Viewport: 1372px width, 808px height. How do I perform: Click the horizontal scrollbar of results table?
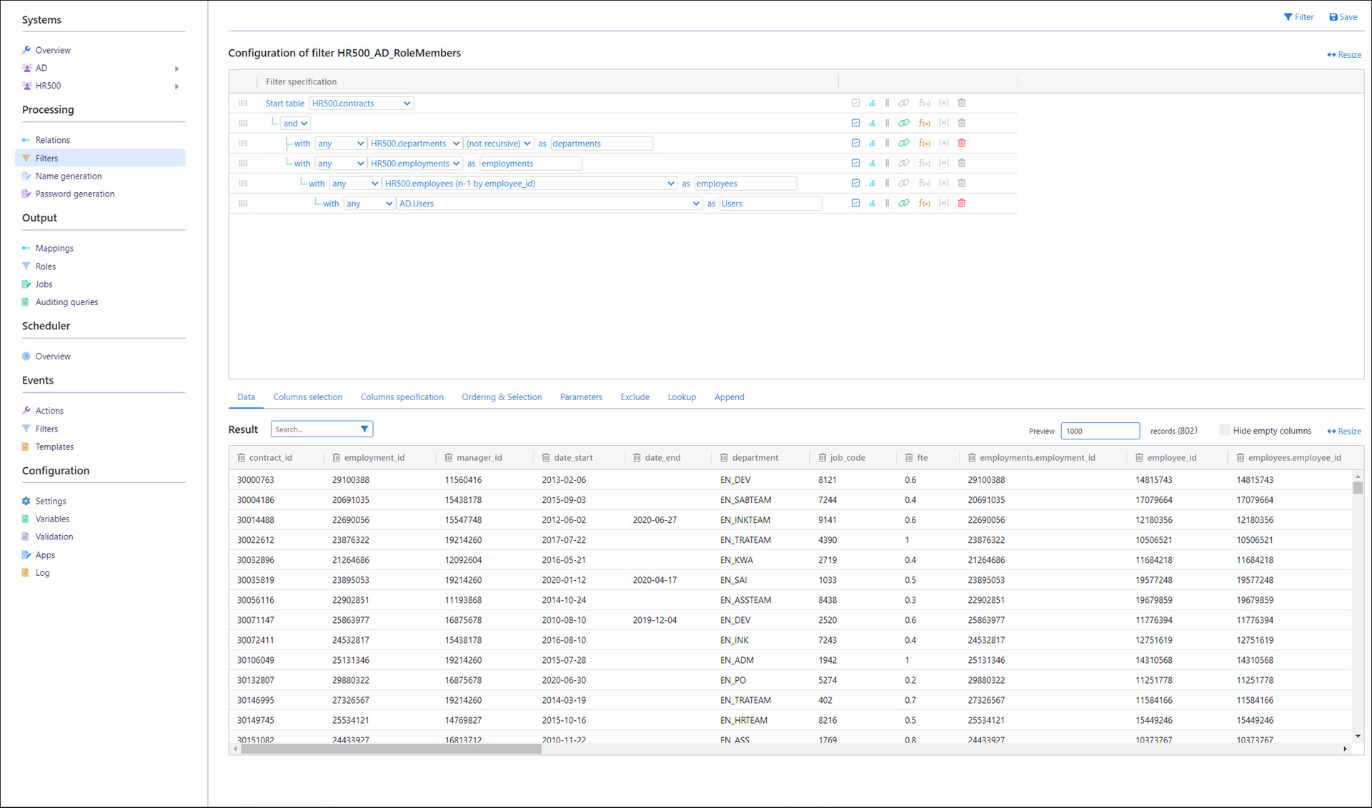pyautogui.click(x=391, y=749)
